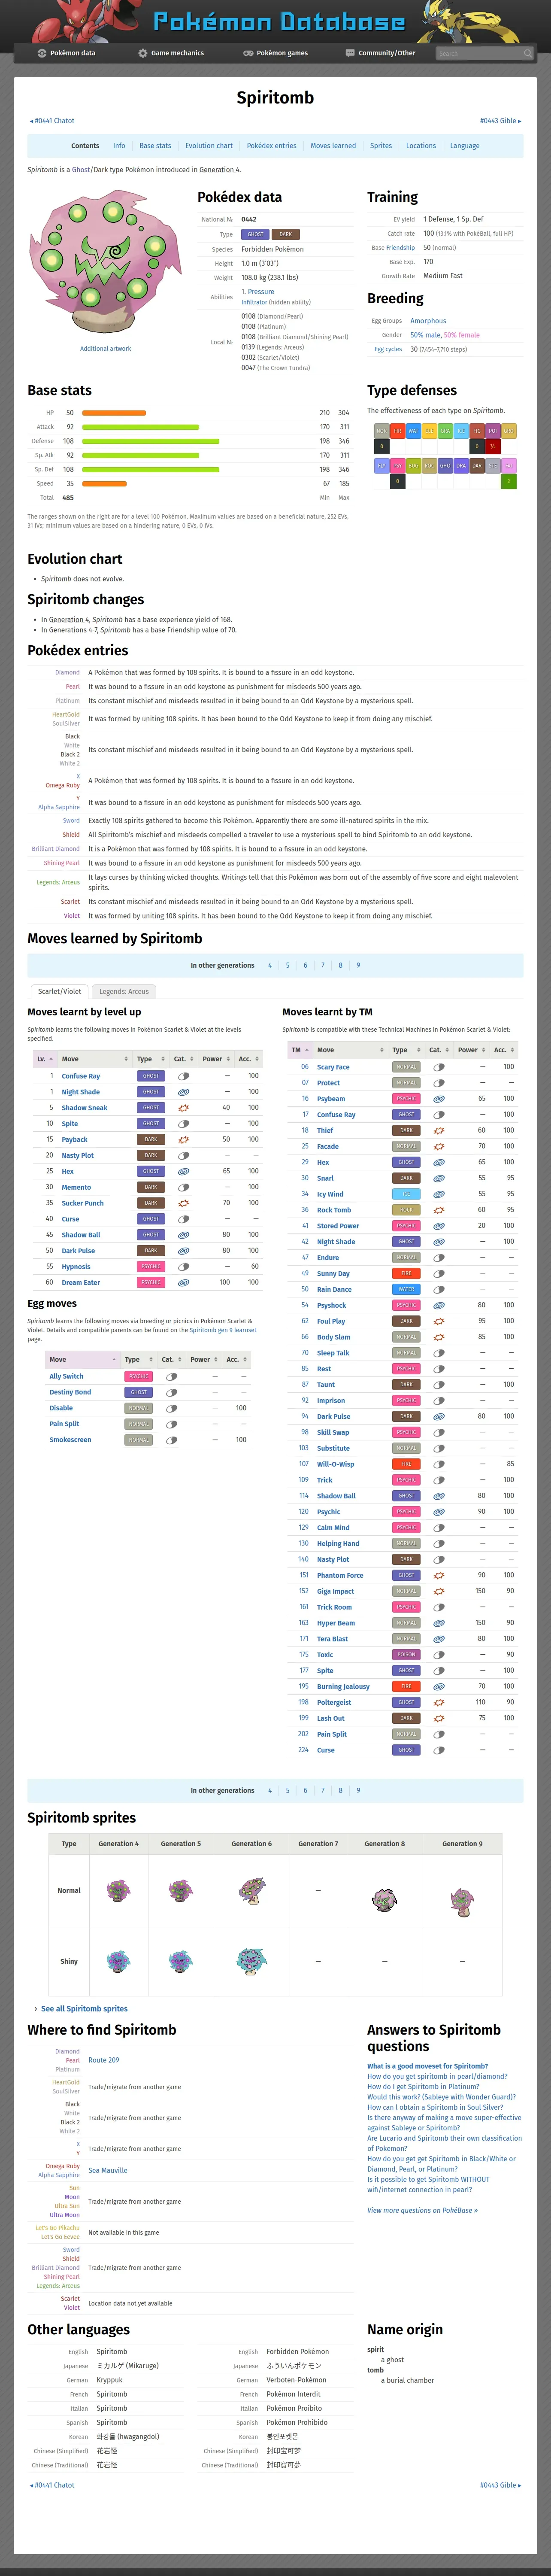The height and width of the screenshot is (2576, 551).
Task: Open the Amorphous egg group link
Action: point(428,321)
